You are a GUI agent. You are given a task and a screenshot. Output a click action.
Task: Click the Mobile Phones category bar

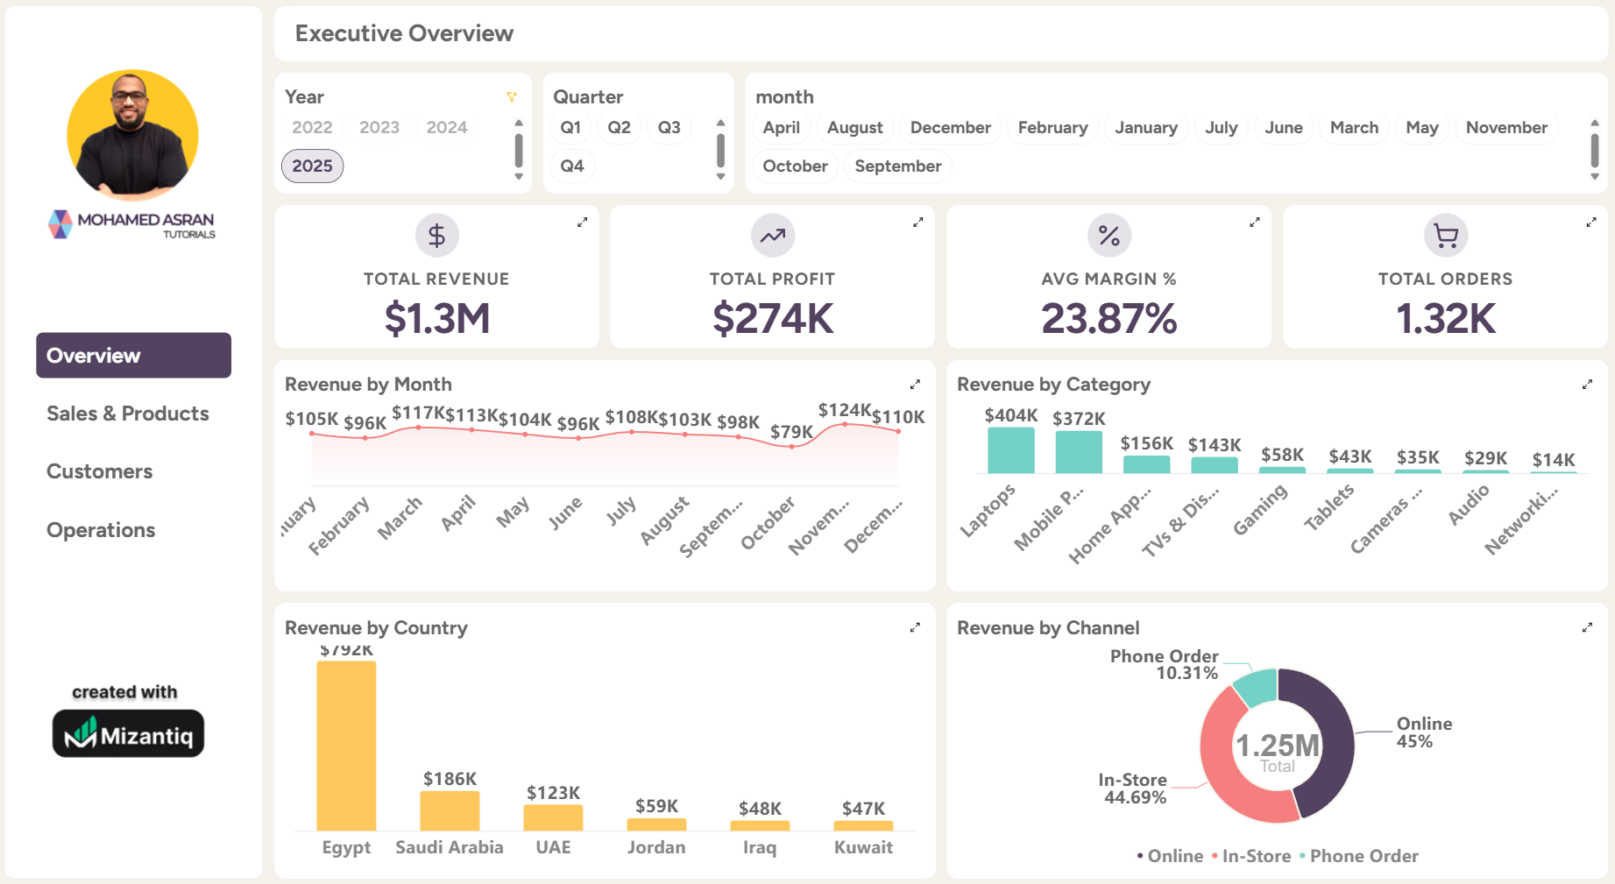coord(1079,452)
